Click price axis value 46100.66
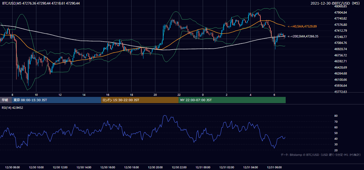Image resolution: width=364 pixels, height=170 pixels. pyautogui.click(x=341, y=80)
